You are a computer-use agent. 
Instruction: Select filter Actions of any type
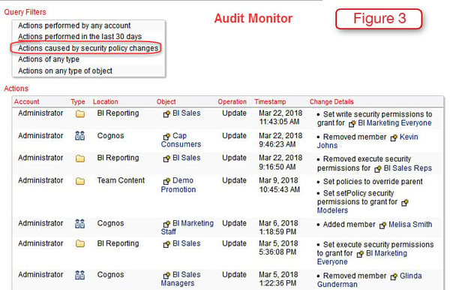coord(49,59)
